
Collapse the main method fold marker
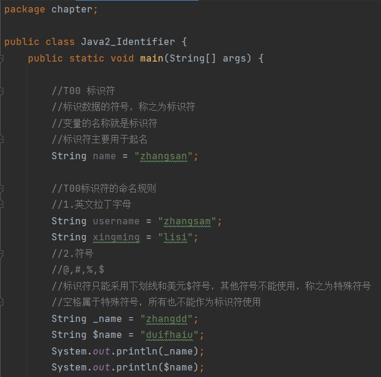[2, 59]
